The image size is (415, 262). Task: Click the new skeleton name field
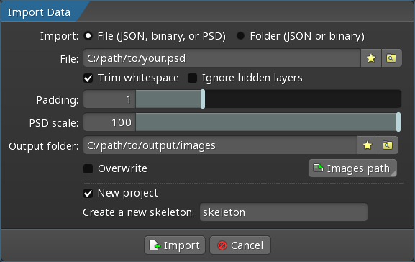tap(283, 212)
